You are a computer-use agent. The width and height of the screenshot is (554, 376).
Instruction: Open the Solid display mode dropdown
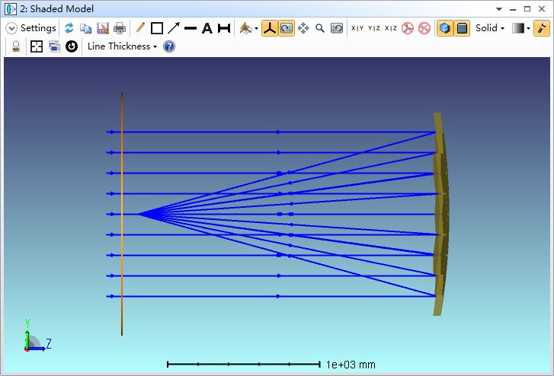[x=490, y=28]
